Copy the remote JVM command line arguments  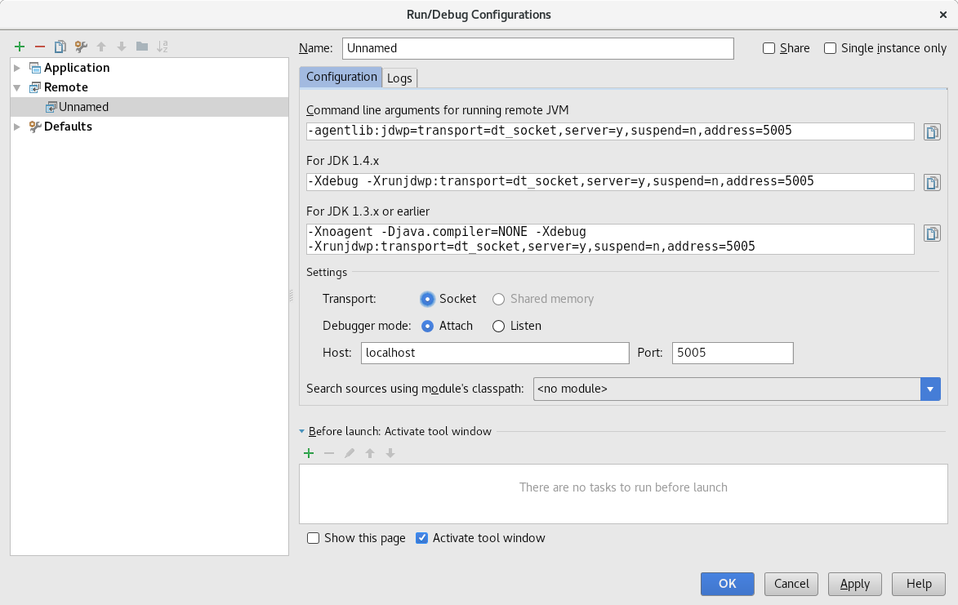click(x=932, y=131)
